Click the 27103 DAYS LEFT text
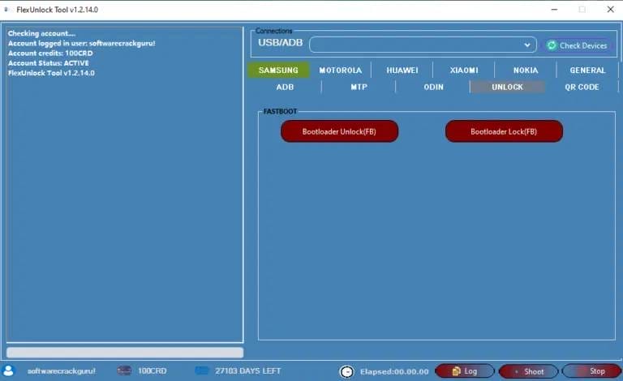The width and height of the screenshot is (623, 381). tap(248, 370)
